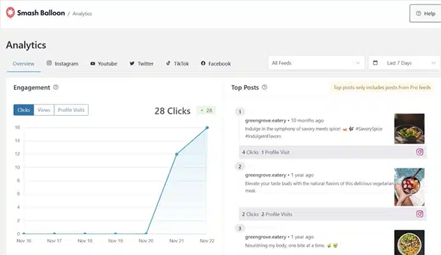Click the 'Elevate your taste buds' post caption
441x255 pixels.
pos(320,187)
